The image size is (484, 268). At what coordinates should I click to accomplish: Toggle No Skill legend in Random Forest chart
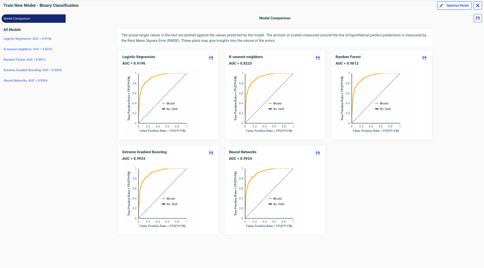(383, 109)
